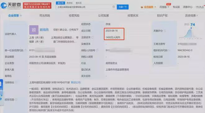Click the 英文名称 field label
Image resolution: width=205 pixels, height=113 pixels.
pyautogui.click(x=86, y=76)
